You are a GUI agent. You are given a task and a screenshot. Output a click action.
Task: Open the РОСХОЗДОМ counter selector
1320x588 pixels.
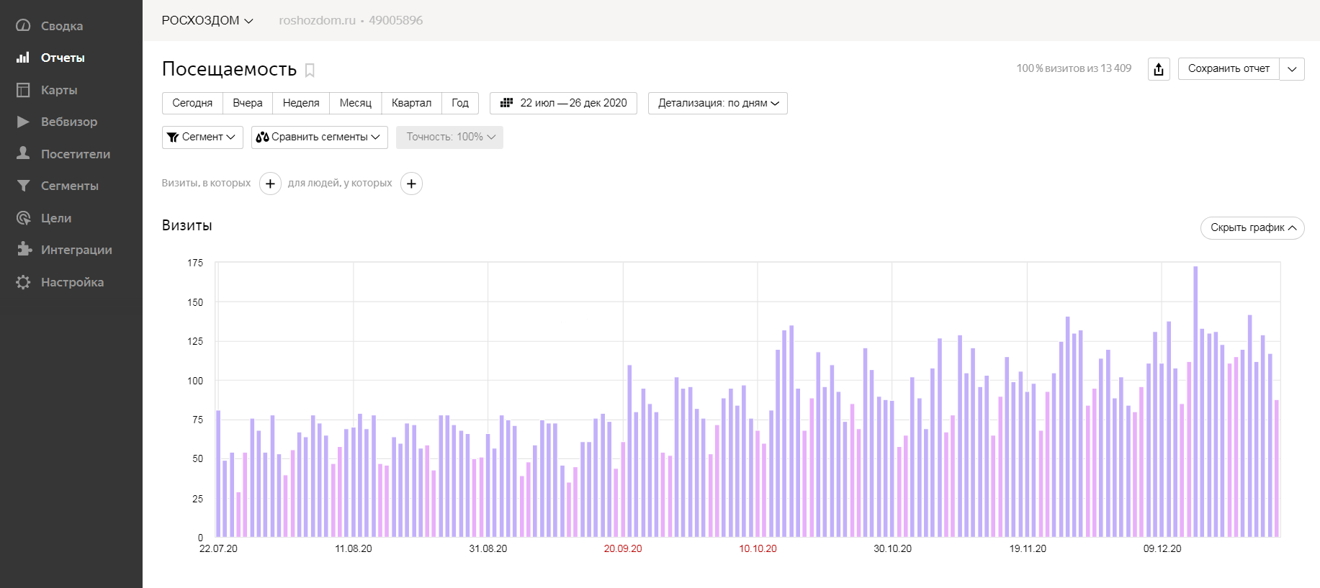coord(207,20)
